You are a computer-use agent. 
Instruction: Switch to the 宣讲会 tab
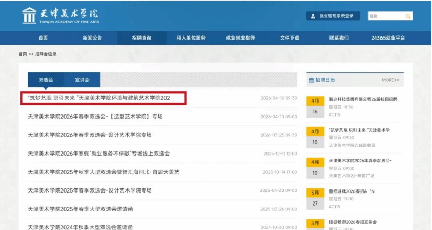pos(82,80)
